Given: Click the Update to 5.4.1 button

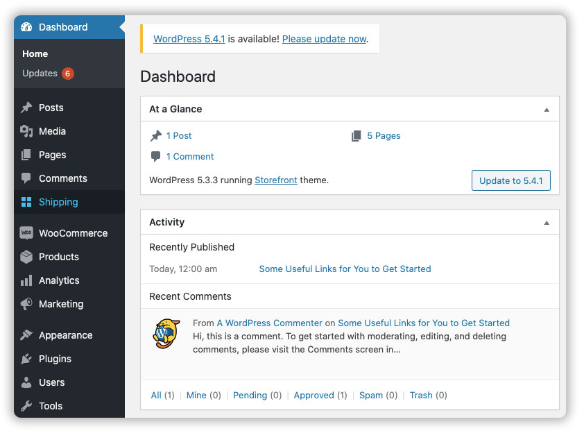Looking at the screenshot, I should pyautogui.click(x=511, y=180).
